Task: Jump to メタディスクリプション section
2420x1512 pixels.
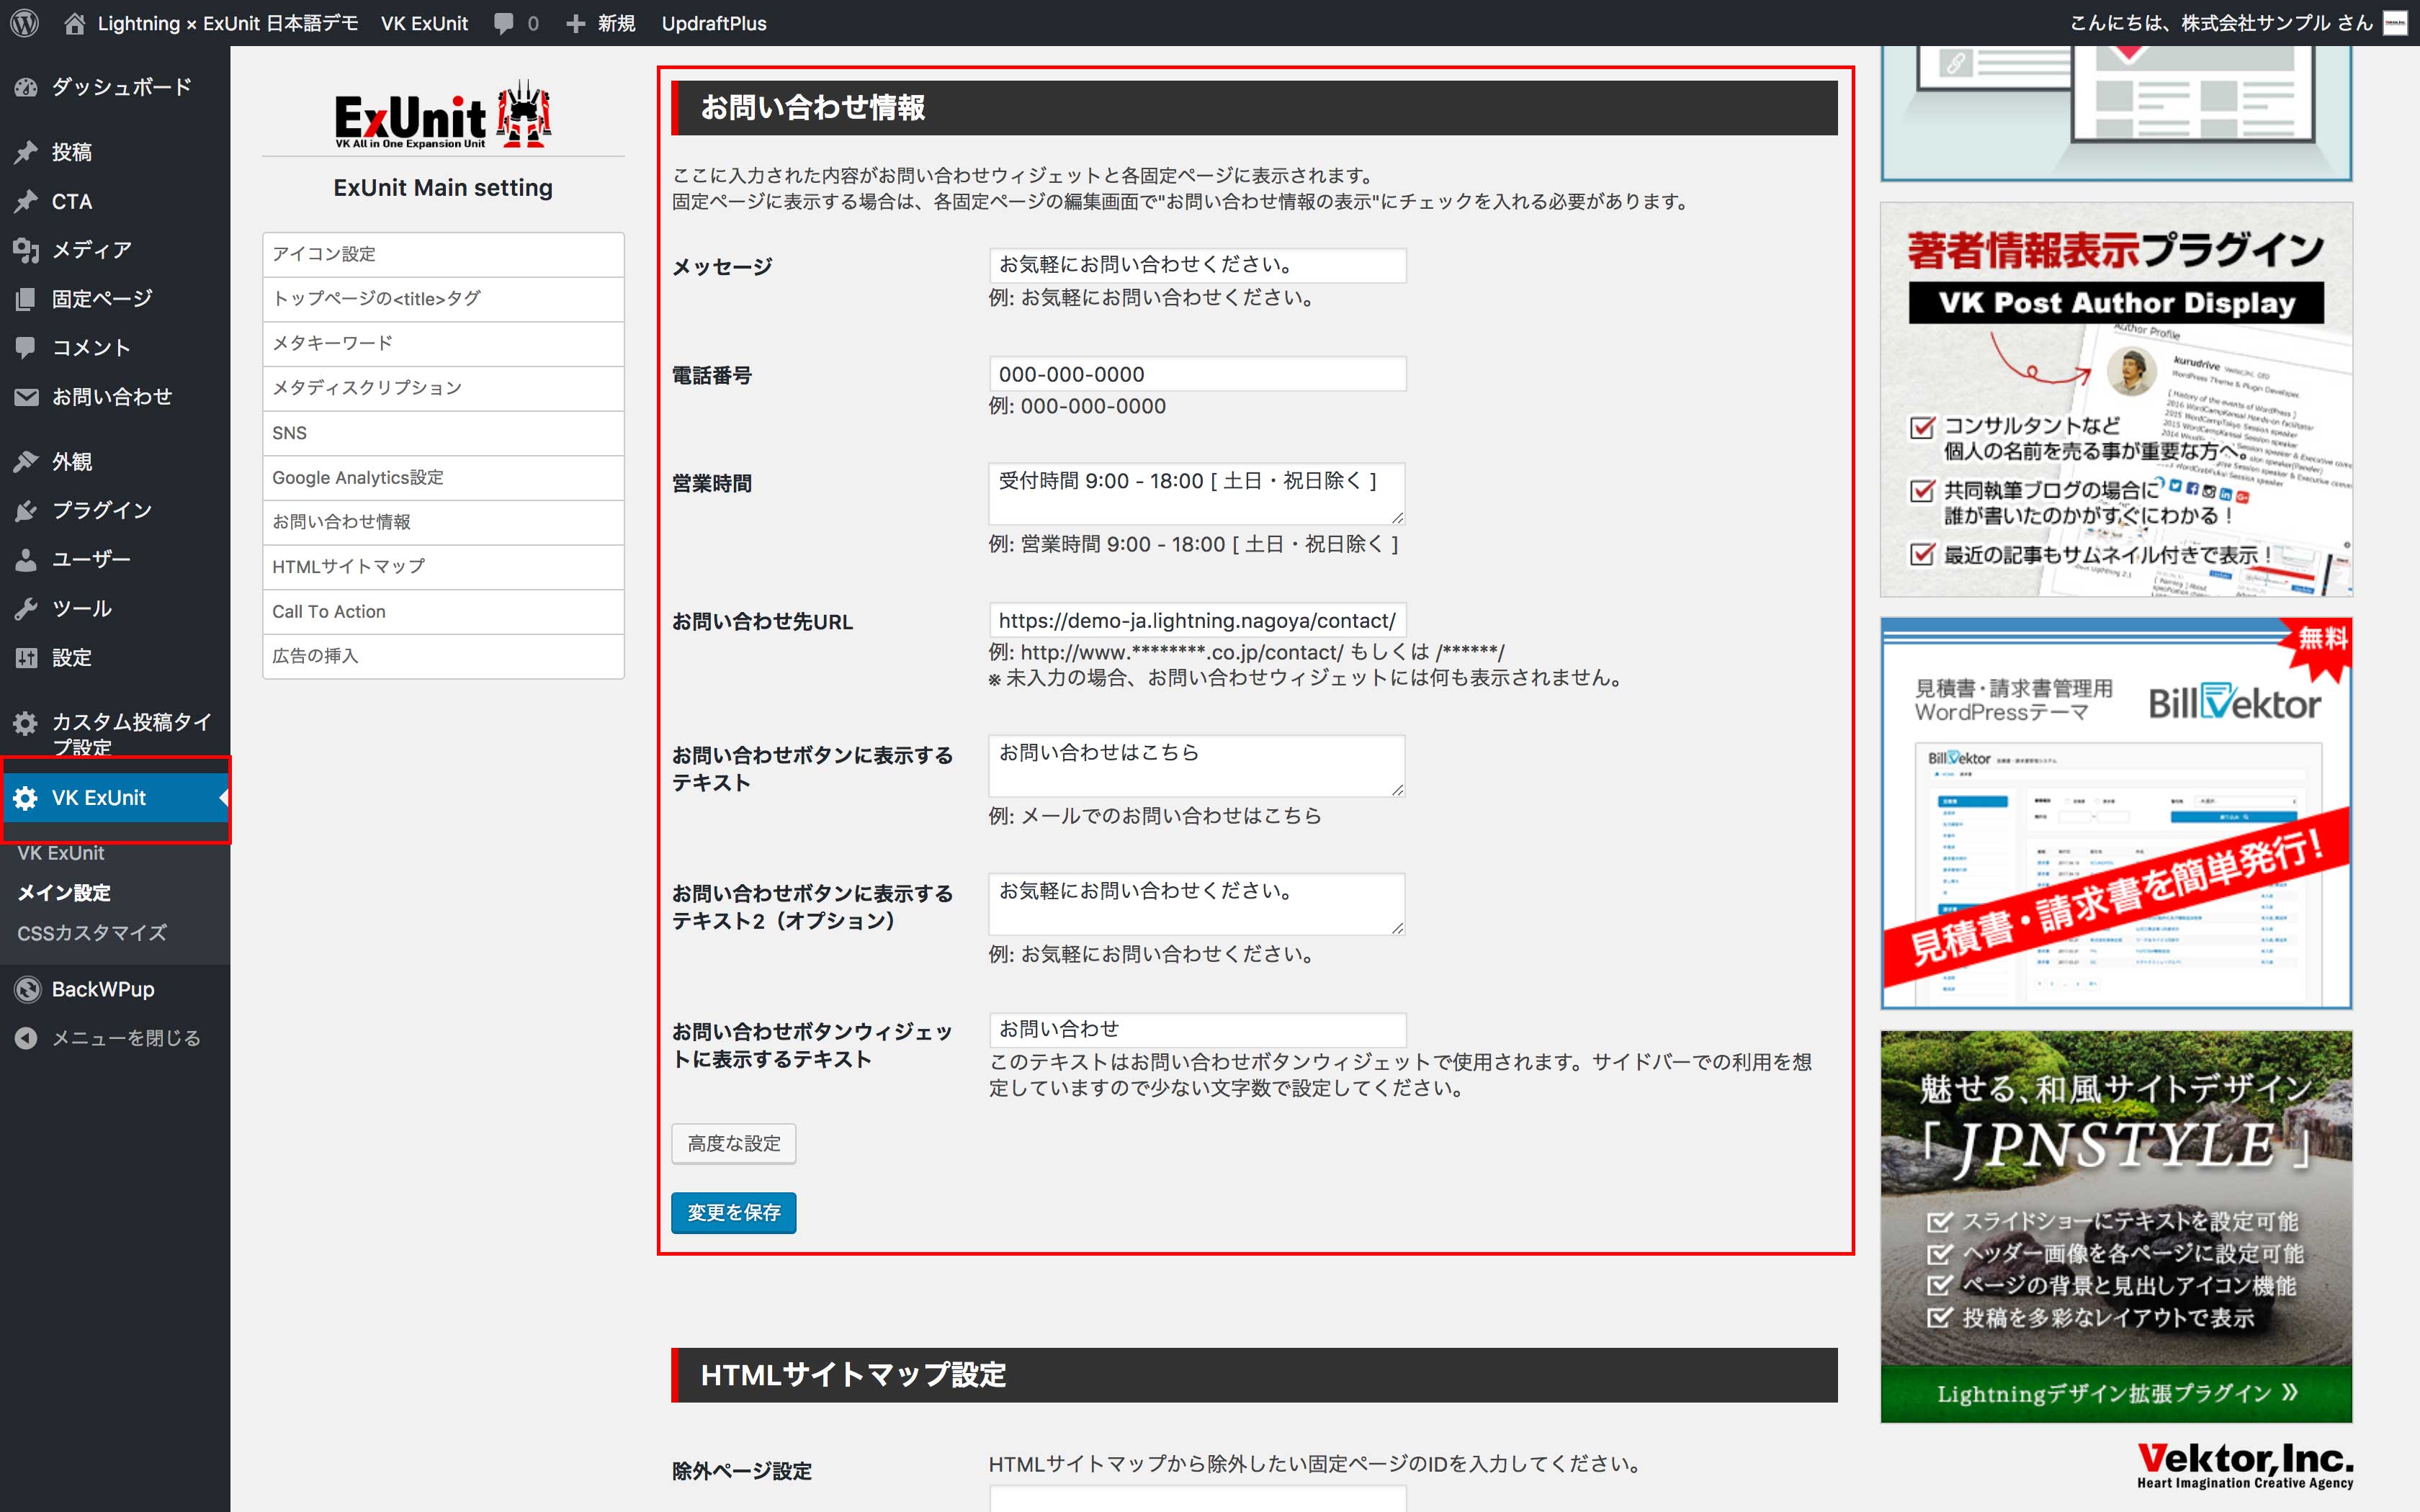Action: pos(443,388)
